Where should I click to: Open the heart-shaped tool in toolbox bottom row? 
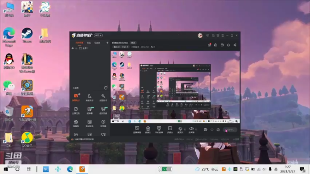tap(103, 135)
